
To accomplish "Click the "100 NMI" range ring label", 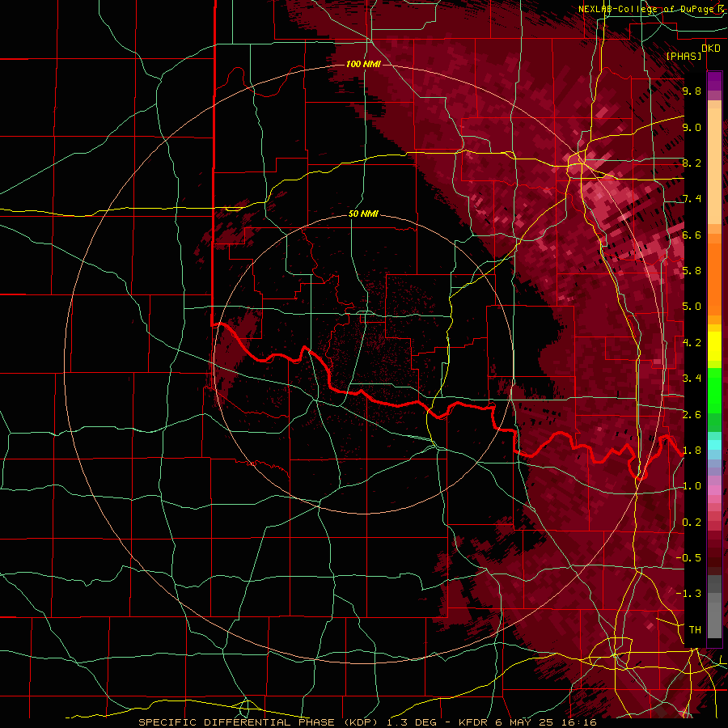I will (363, 64).
